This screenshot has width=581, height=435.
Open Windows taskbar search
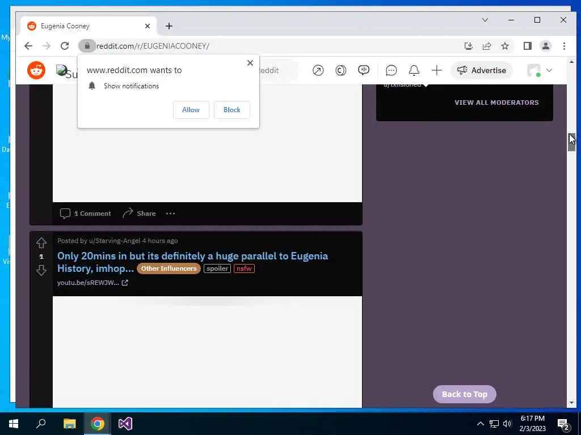pos(41,424)
